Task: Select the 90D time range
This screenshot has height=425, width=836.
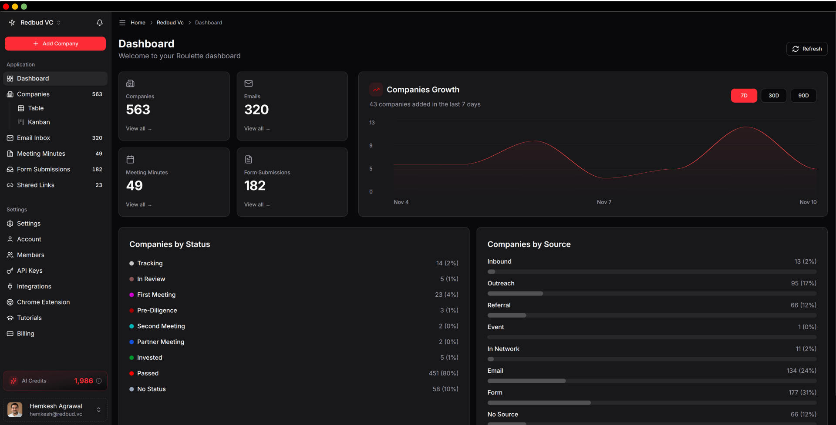Action: (803, 95)
